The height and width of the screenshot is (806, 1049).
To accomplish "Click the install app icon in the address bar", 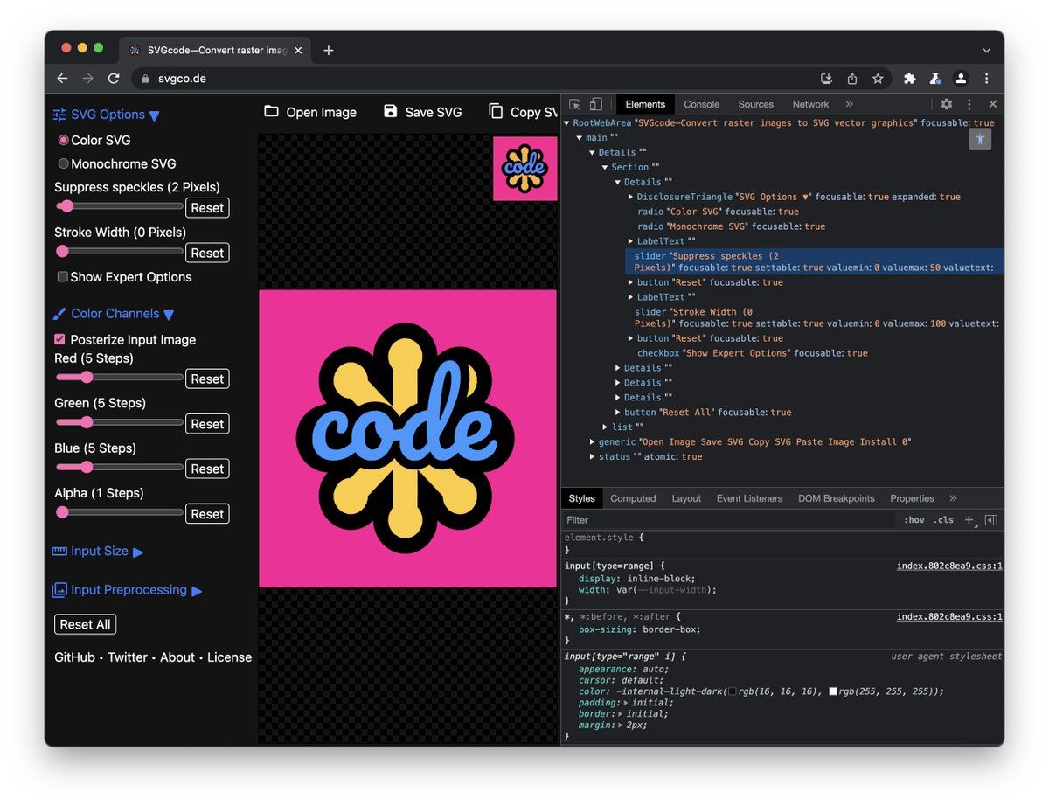I will pos(826,79).
